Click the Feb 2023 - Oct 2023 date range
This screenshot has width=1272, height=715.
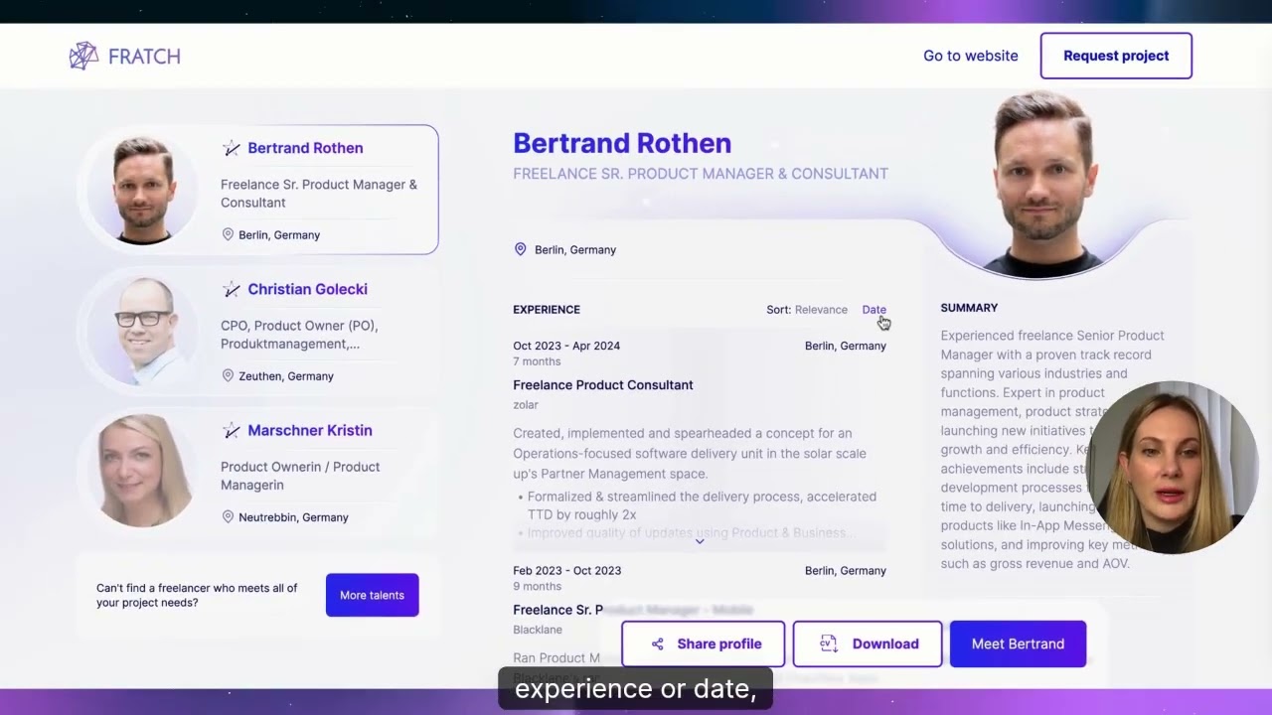click(567, 570)
